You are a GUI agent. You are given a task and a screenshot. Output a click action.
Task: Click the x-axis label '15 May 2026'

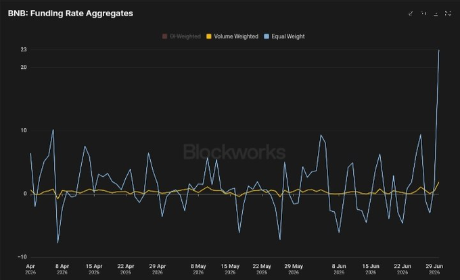click(x=230, y=269)
